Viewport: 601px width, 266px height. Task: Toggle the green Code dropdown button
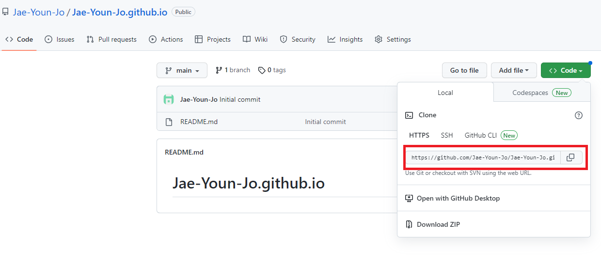pyautogui.click(x=566, y=70)
